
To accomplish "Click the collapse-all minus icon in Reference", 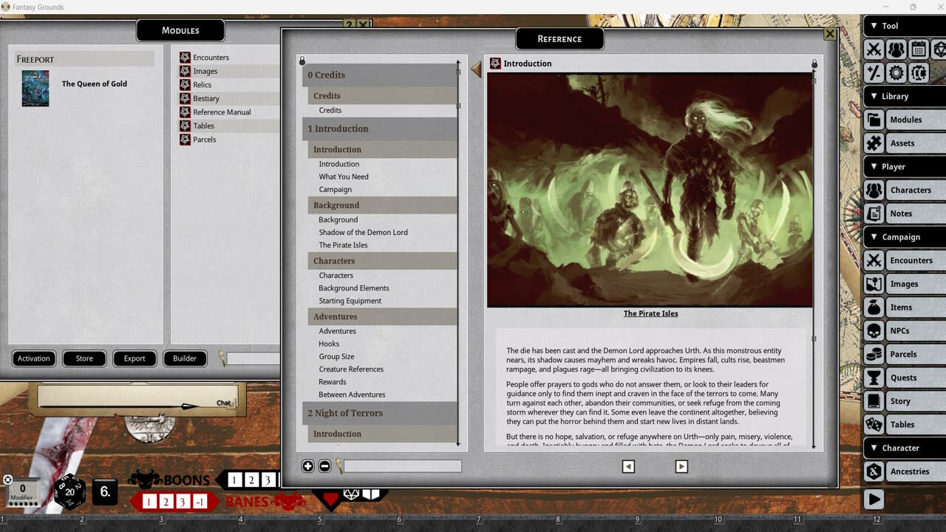I will tap(324, 466).
